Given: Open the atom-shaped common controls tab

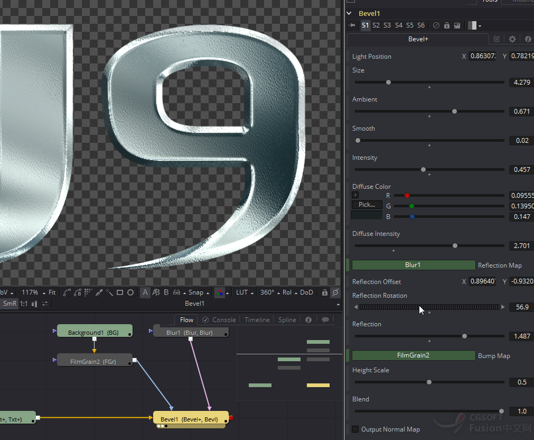Looking at the screenshot, I should 496,39.
